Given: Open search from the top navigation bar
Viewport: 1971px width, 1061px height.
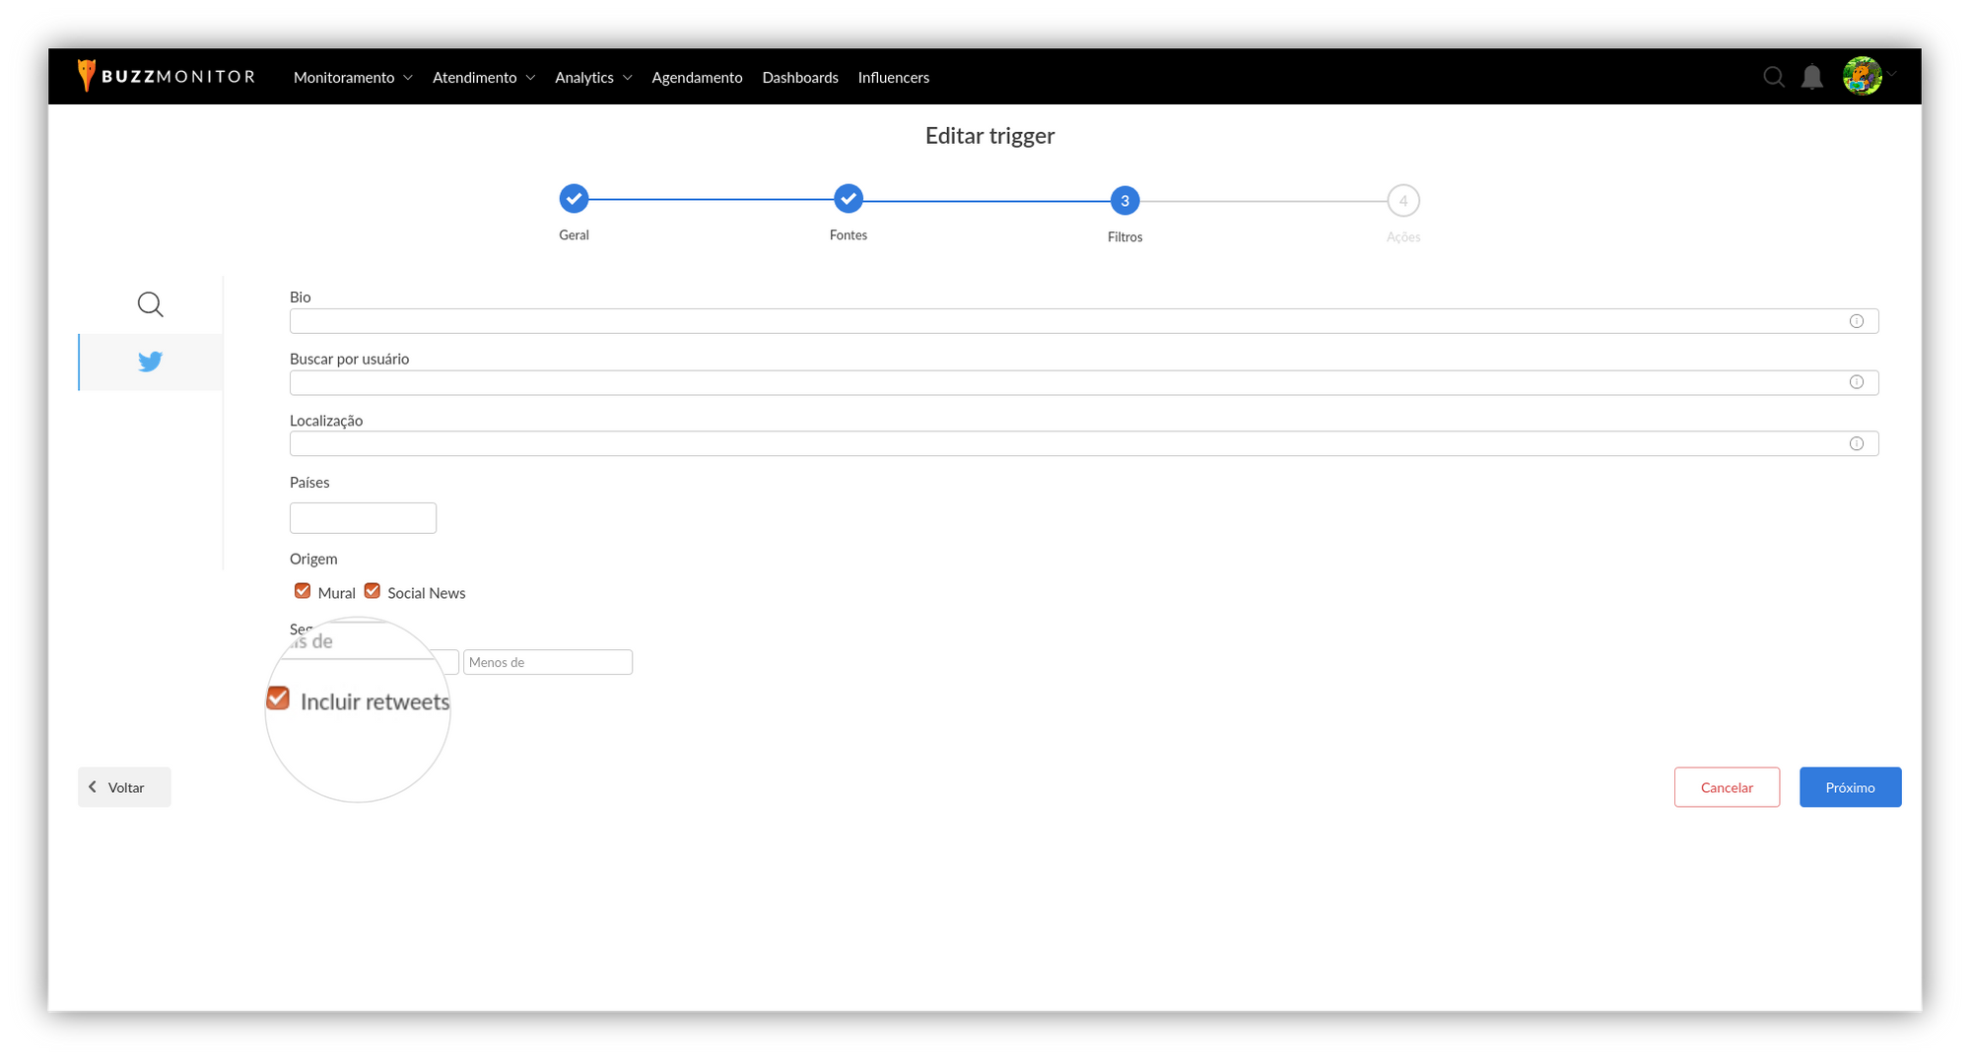Looking at the screenshot, I should 1773,77.
